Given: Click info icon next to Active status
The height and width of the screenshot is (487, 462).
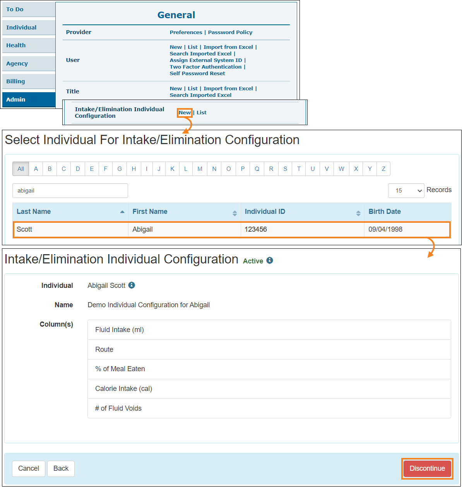Looking at the screenshot, I should pos(270,260).
